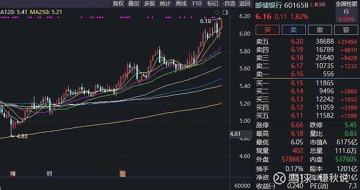Click the 撤 cancel order button
This screenshot has width=360, height=190.
pyautogui.click(x=320, y=30)
